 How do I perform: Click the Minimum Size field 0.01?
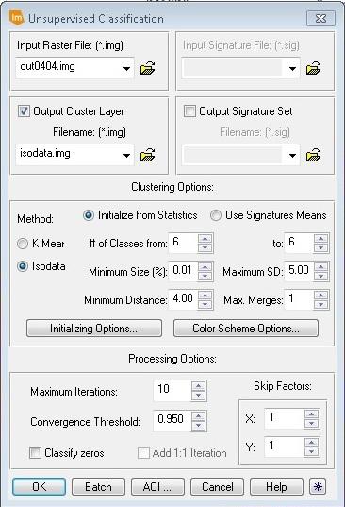[183, 271]
